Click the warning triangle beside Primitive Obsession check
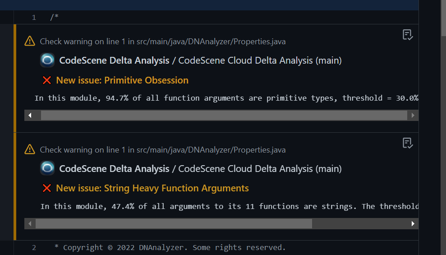 tap(30, 41)
